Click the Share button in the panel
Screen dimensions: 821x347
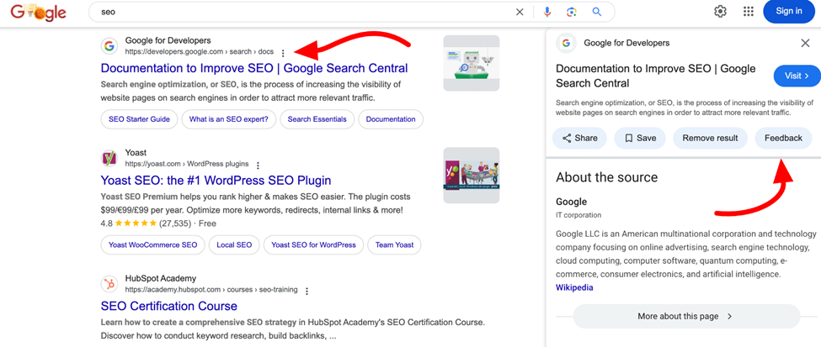tap(579, 138)
